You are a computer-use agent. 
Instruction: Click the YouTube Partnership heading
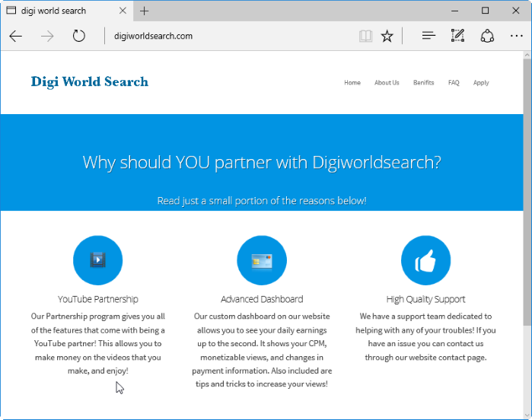(97, 299)
